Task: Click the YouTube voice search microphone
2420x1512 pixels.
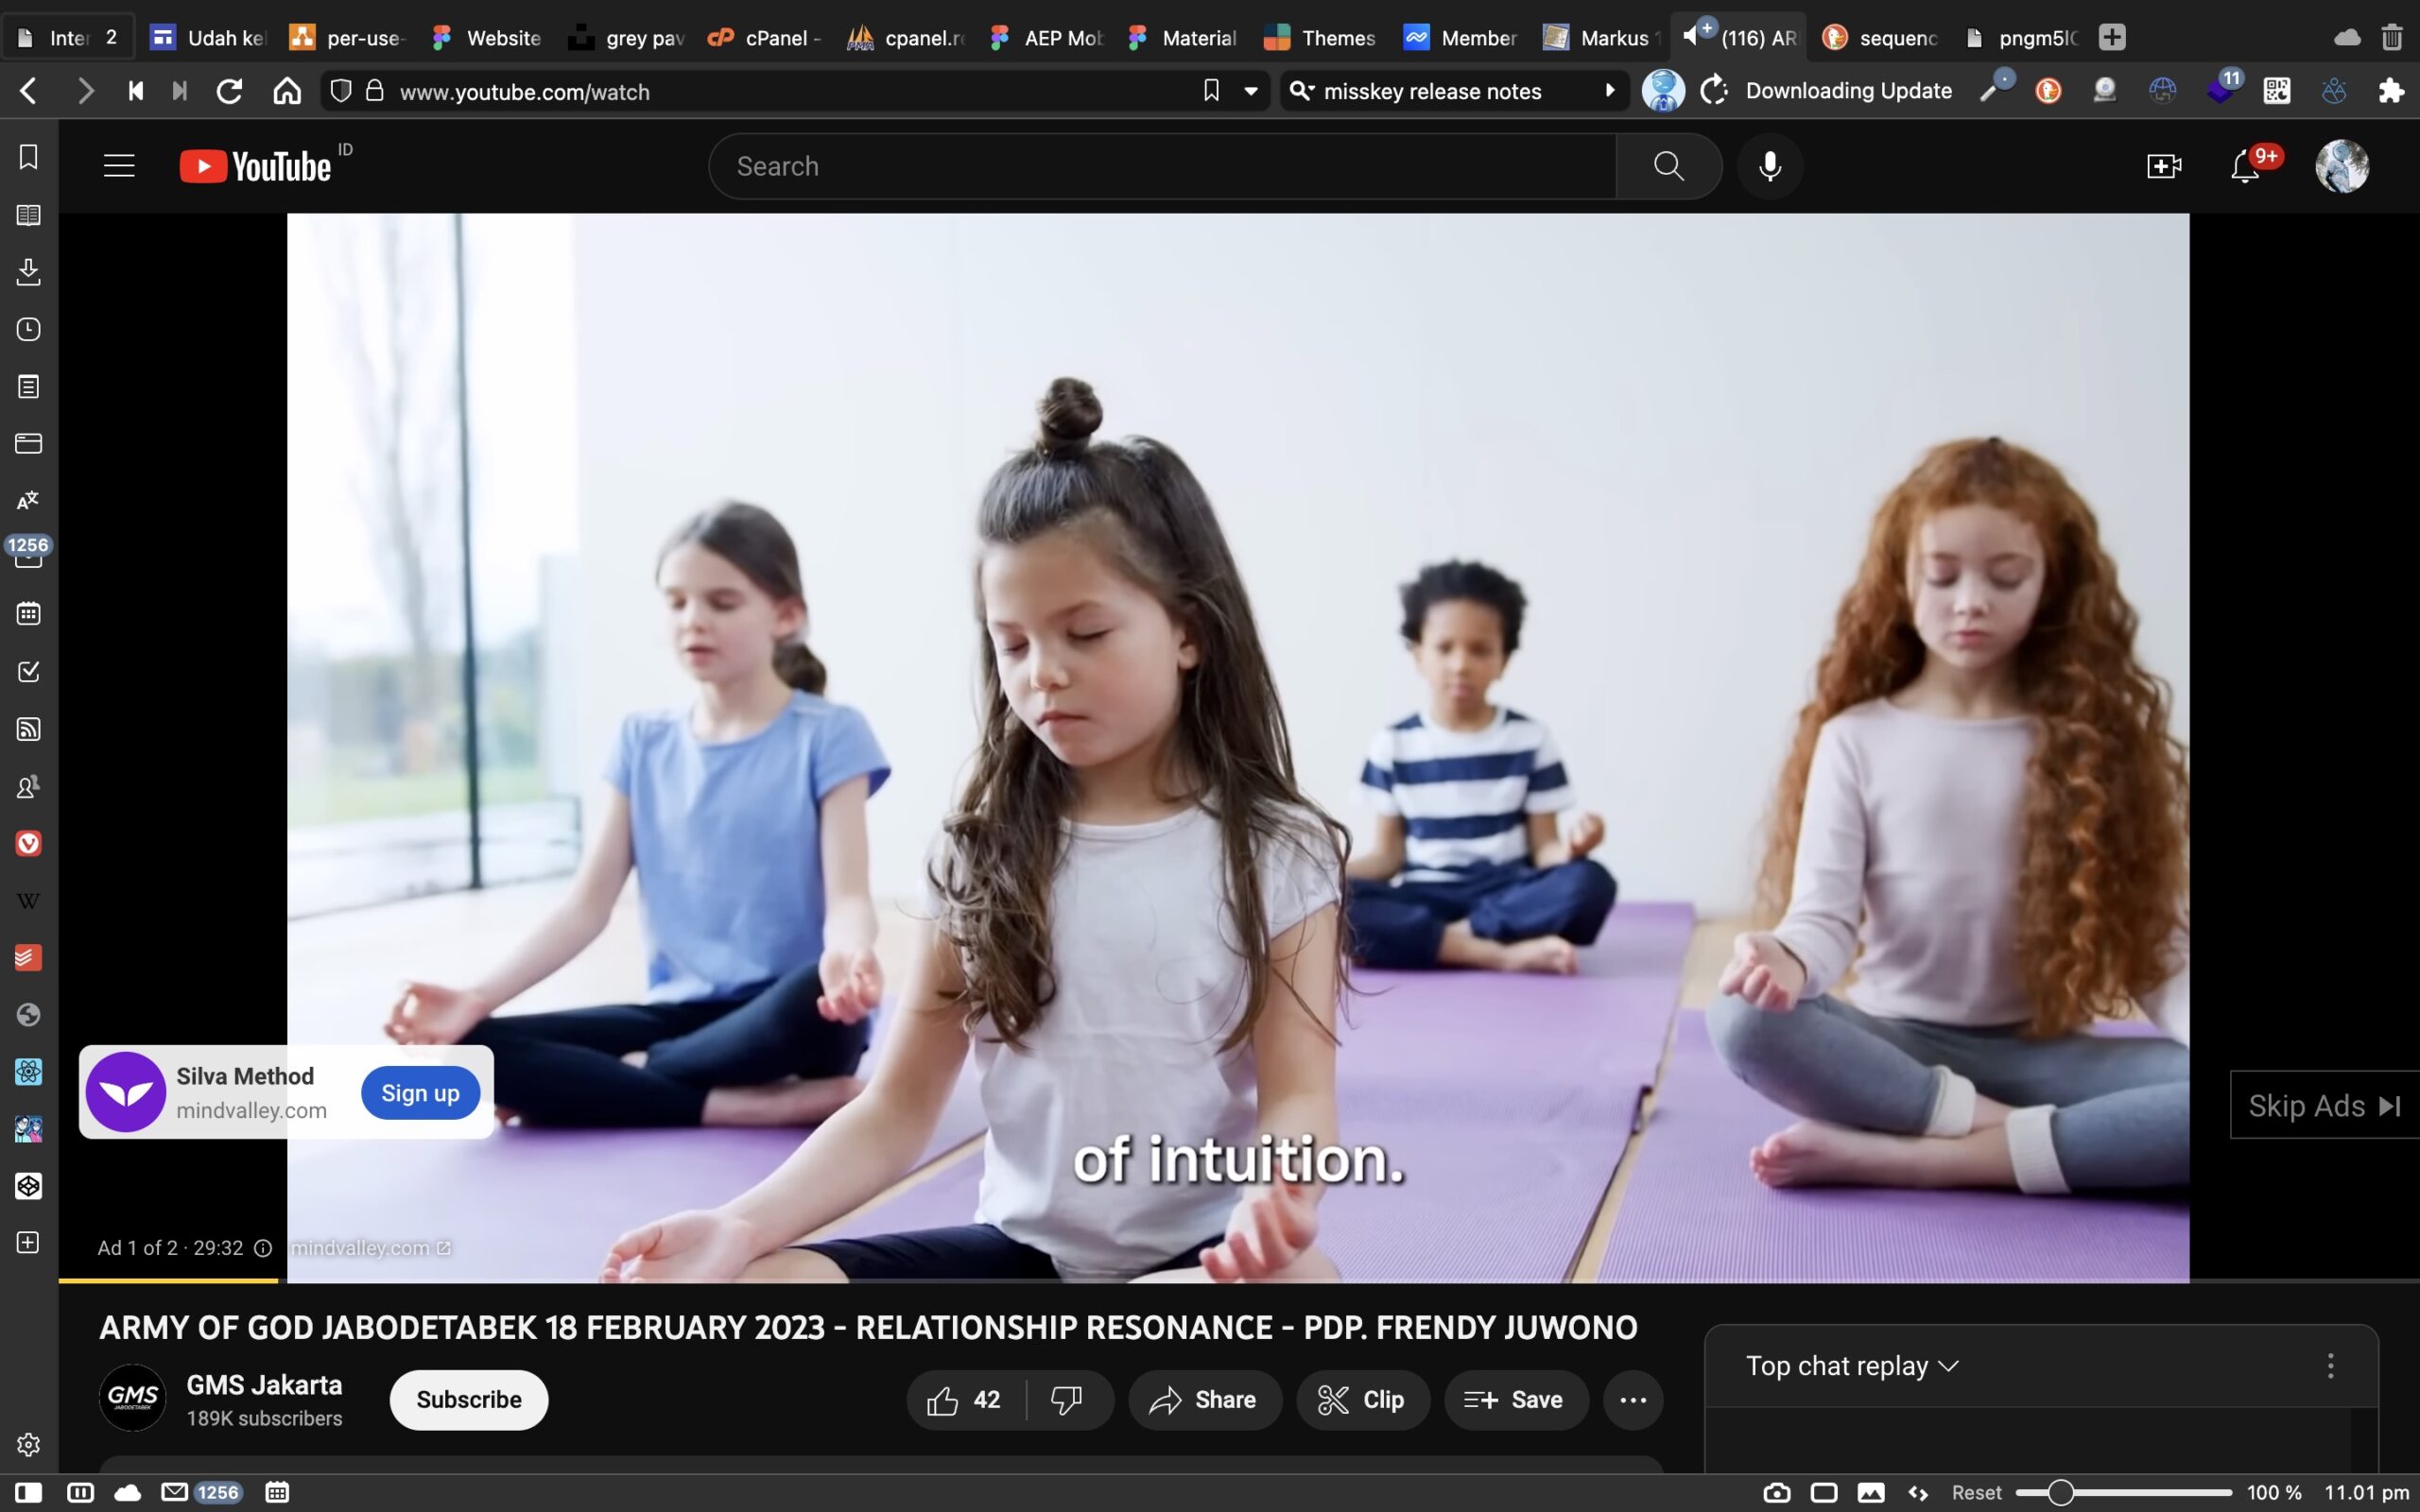Action: point(1769,166)
